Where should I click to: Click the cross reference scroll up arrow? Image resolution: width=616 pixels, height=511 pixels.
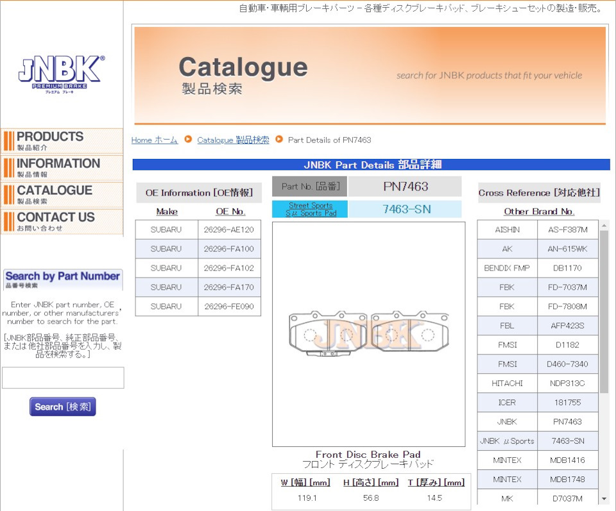604,225
